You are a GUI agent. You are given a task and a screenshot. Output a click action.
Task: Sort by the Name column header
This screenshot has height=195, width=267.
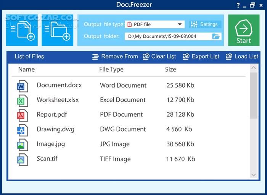(x=26, y=69)
